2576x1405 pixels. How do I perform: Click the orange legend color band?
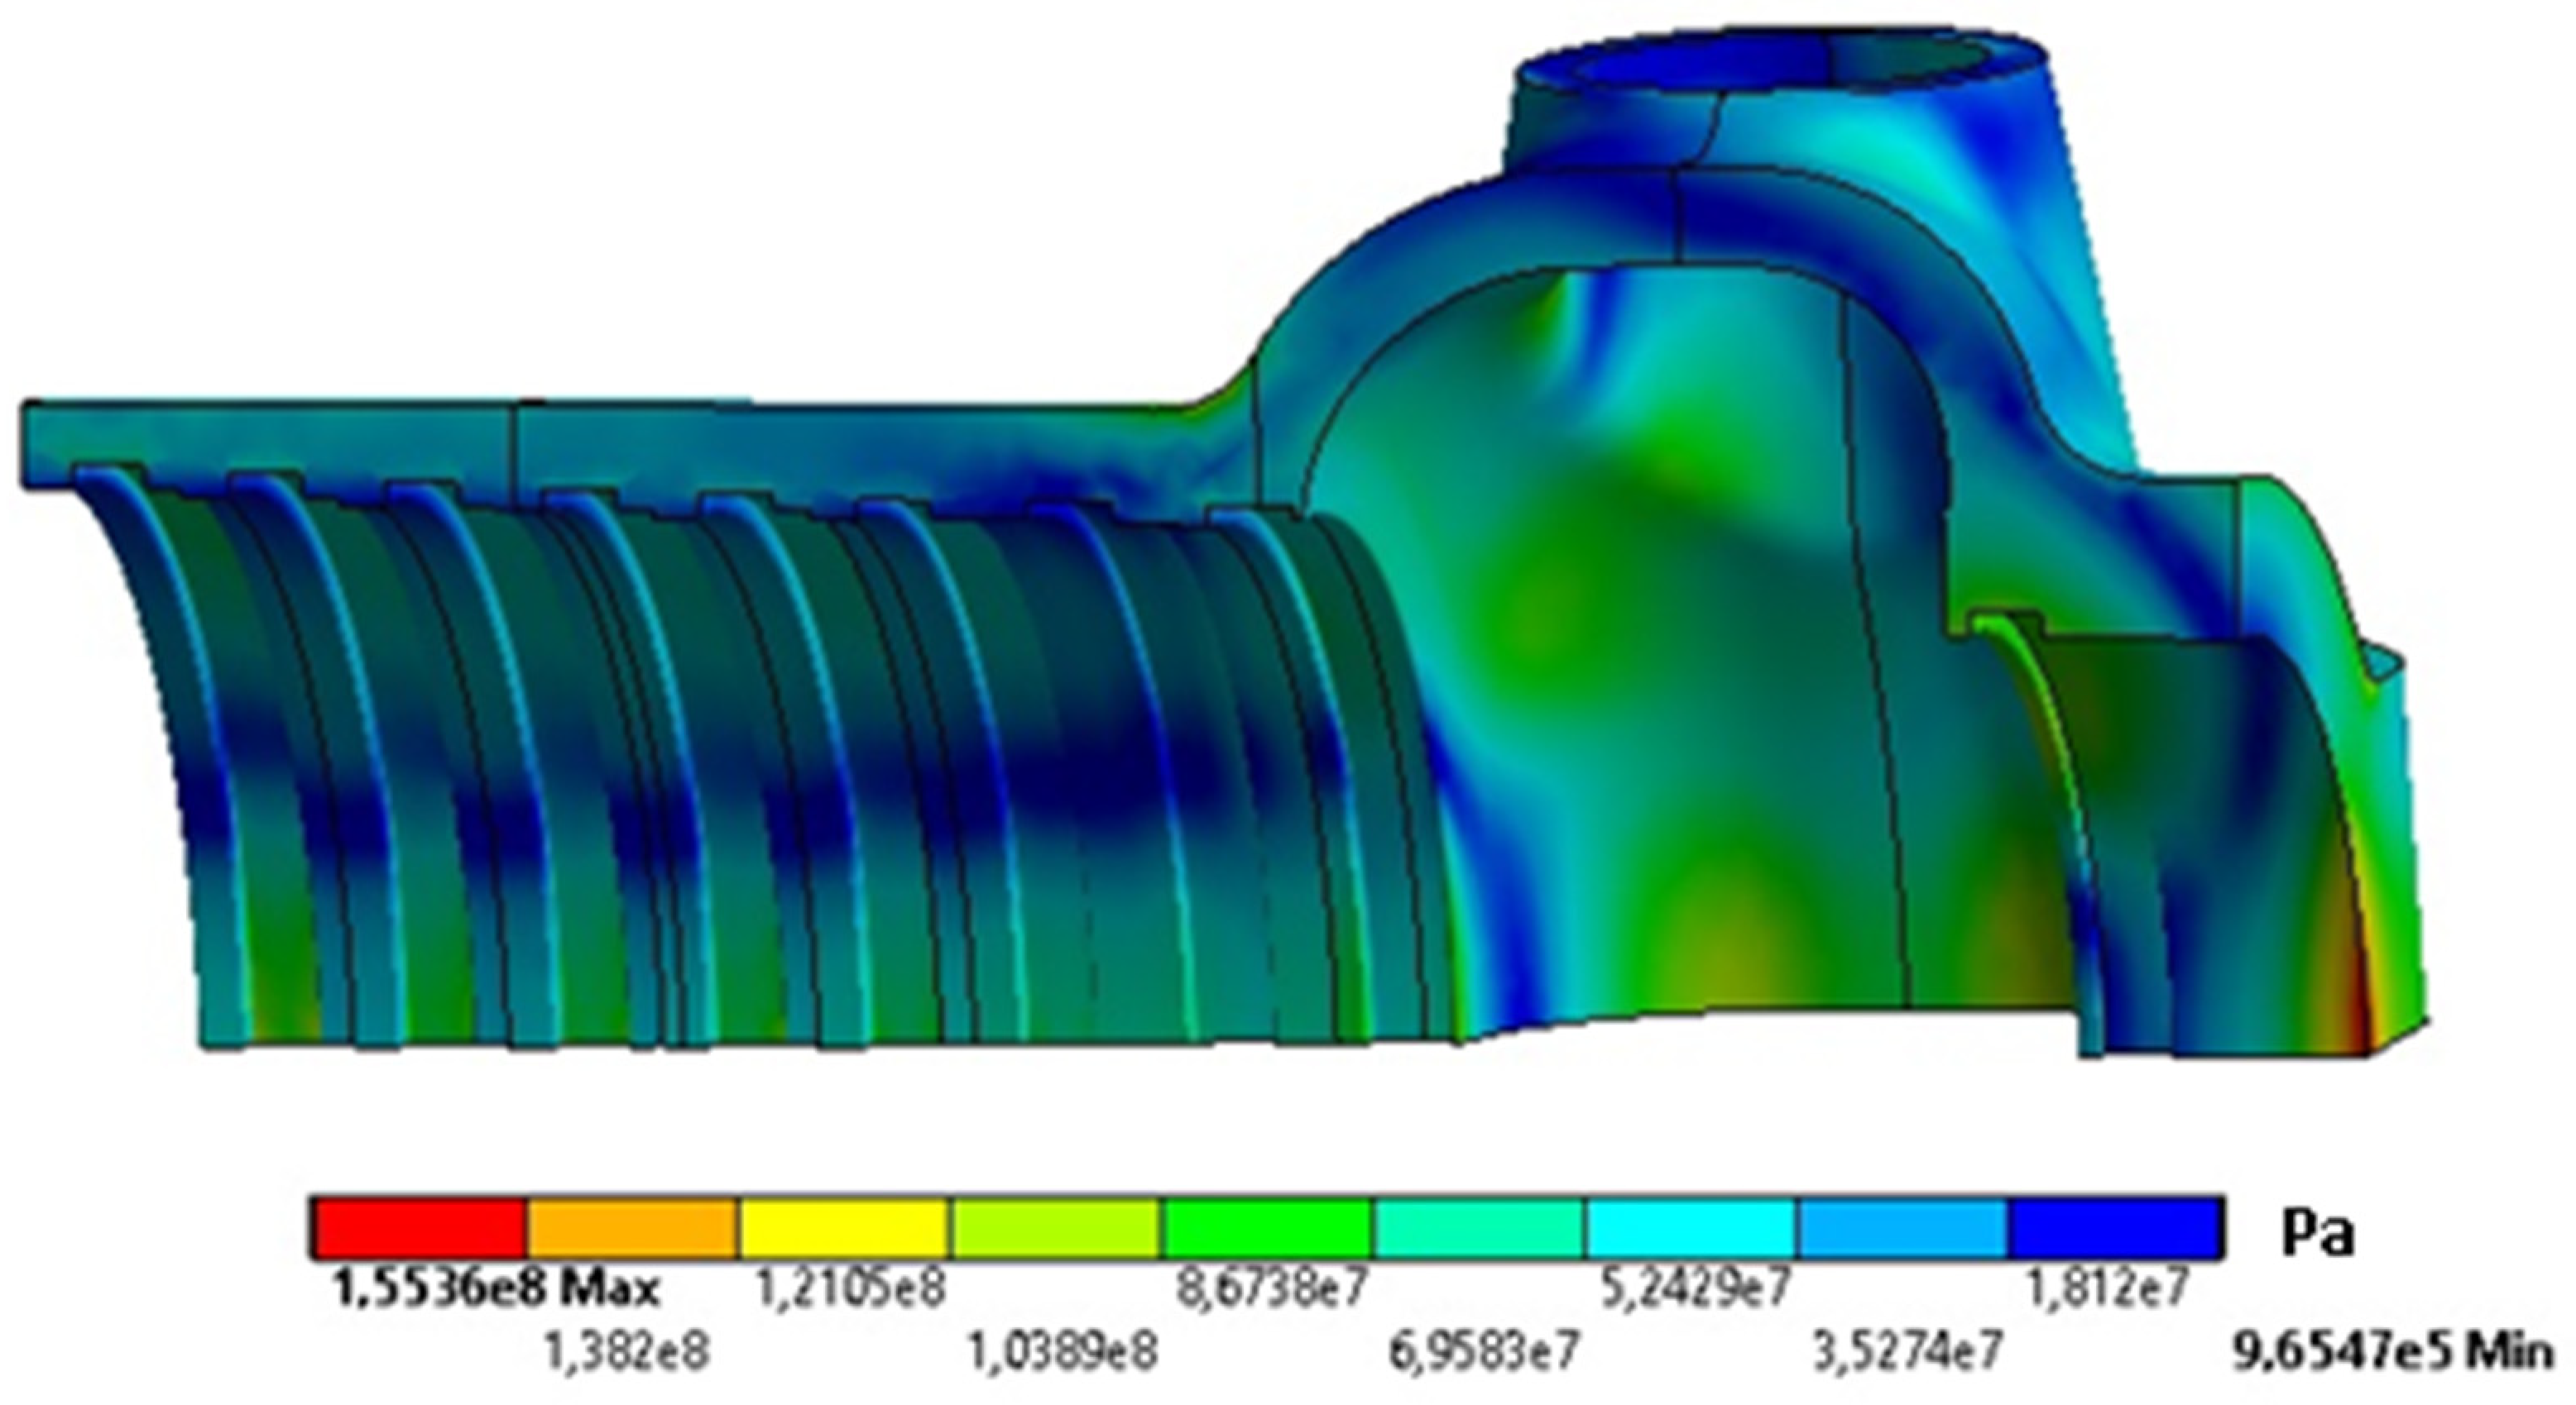(632, 1227)
